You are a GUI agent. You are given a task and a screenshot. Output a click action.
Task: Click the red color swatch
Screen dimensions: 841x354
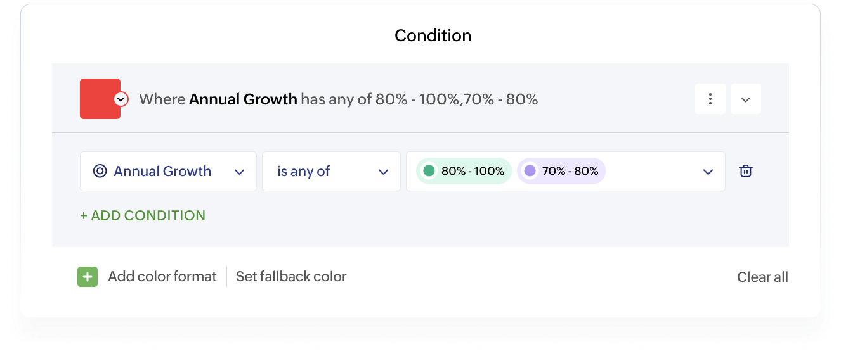[x=98, y=99]
